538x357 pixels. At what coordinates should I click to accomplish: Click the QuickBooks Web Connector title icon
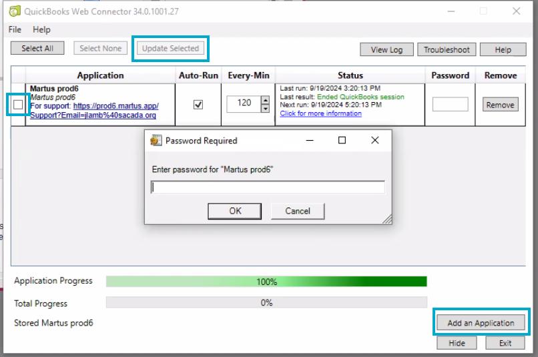(15, 11)
